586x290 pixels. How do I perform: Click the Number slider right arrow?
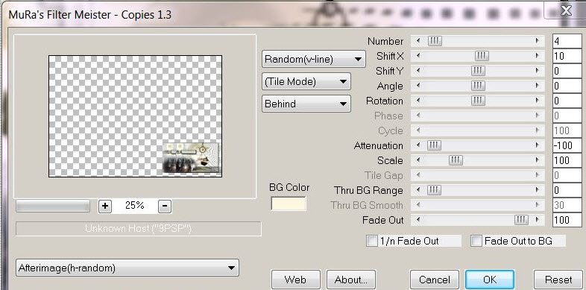538,41
